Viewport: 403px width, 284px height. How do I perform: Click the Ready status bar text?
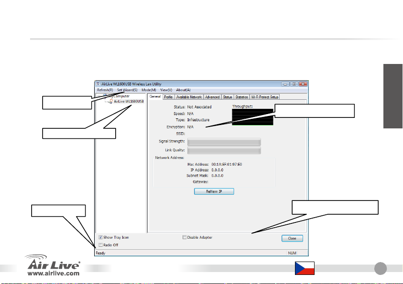tap(100, 253)
